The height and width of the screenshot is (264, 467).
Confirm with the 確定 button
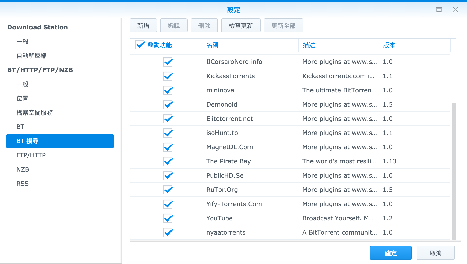click(x=391, y=253)
